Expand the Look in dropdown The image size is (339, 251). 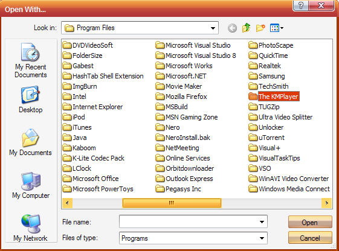pyautogui.click(x=213, y=28)
